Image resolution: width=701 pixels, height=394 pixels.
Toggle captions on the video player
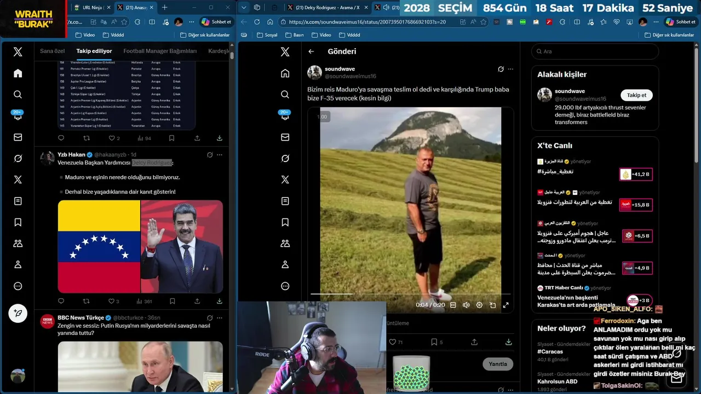(x=453, y=305)
